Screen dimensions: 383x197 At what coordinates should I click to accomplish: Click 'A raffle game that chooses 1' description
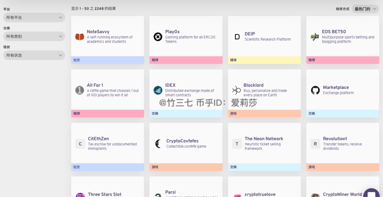[113, 93]
